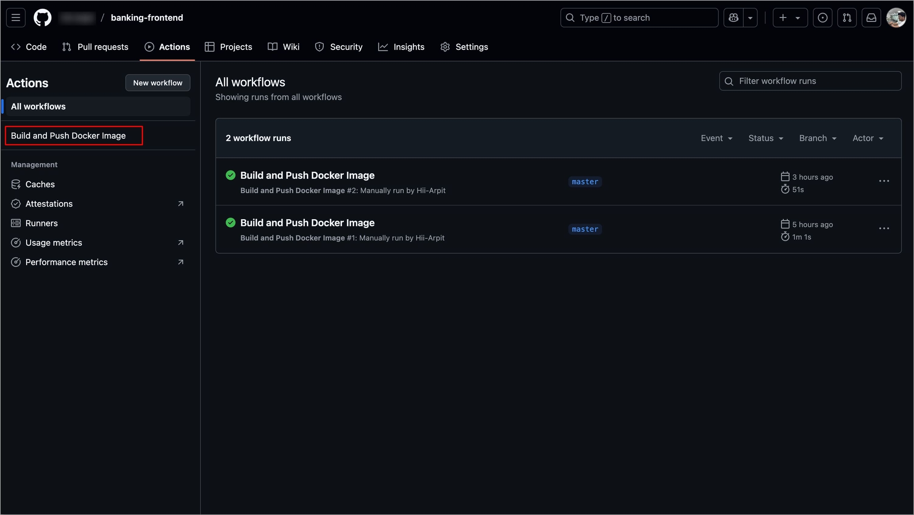
Task: Click the user profile avatar
Action: [x=896, y=18]
